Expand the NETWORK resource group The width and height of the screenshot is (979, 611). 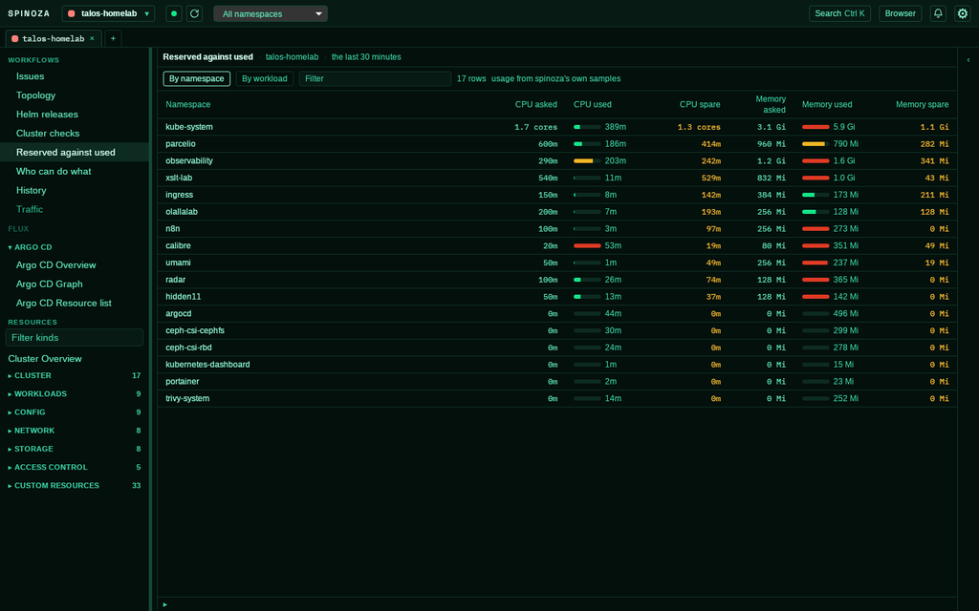coord(75,431)
